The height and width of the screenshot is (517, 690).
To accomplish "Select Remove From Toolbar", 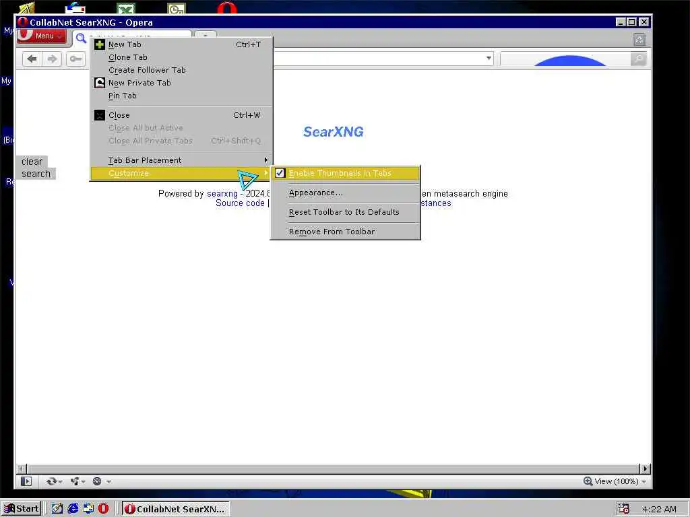I will (346, 232).
